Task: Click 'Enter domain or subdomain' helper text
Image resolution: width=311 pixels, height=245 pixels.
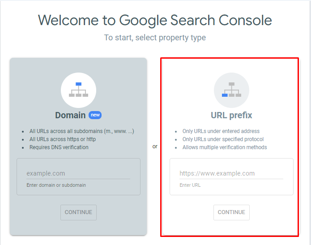Action: pyautogui.click(x=56, y=185)
